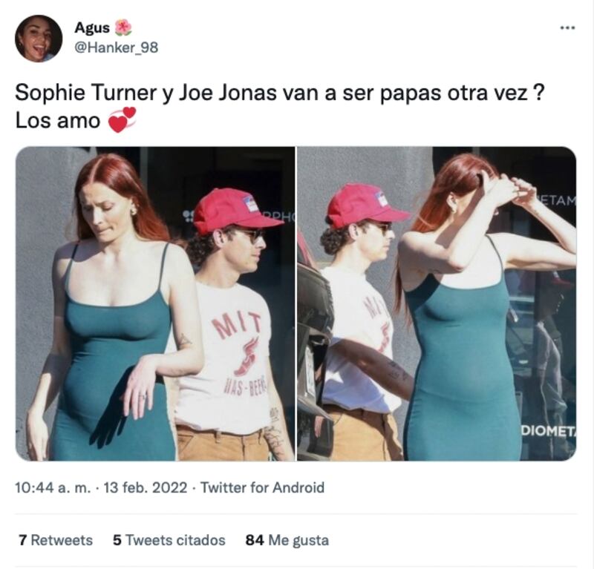
Task: Open the @Hanker_98 handle link
Action: pyautogui.click(x=117, y=47)
